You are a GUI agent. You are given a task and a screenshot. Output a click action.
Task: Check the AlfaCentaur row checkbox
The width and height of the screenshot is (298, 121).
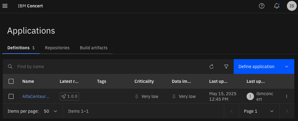pyautogui.click(x=11, y=96)
